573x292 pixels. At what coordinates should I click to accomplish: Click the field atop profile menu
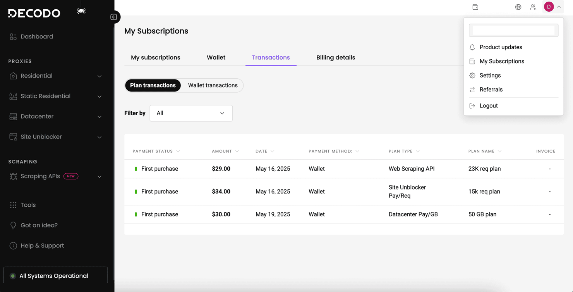point(513,30)
